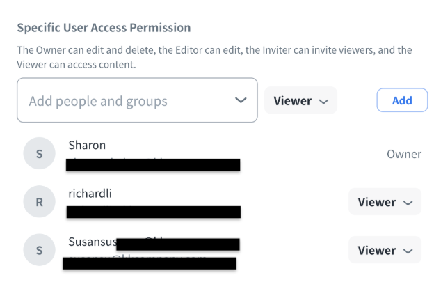Focus the "Add people and groups" field
The height and width of the screenshot is (289, 434).
point(125,101)
